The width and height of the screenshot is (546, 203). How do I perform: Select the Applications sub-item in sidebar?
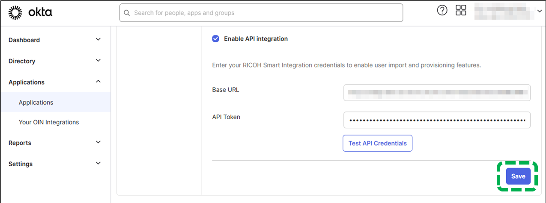[x=36, y=103]
